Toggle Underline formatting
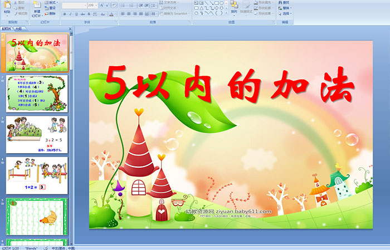The height and width of the screenshot is (250, 390). pos(76,14)
